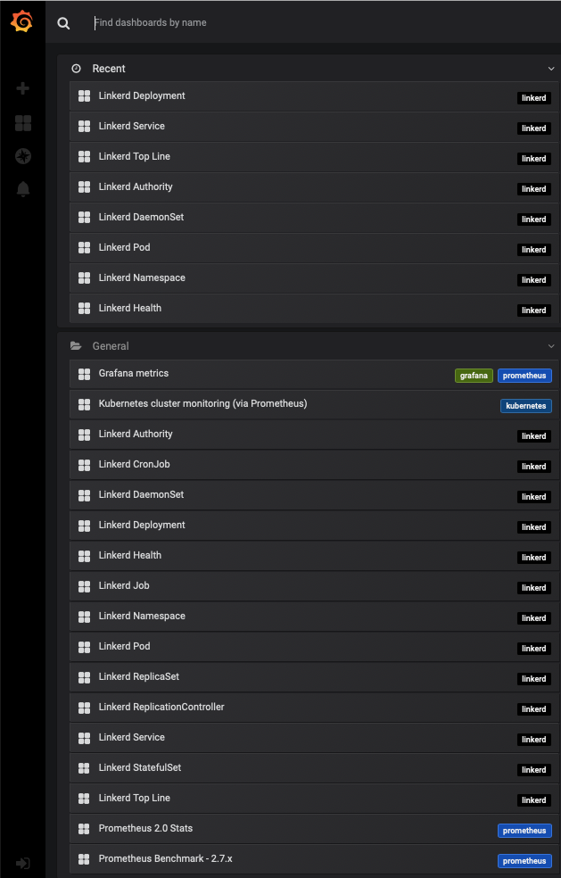Open the Grafana metrics dashboard
This screenshot has width=561, height=878.
coord(314,374)
